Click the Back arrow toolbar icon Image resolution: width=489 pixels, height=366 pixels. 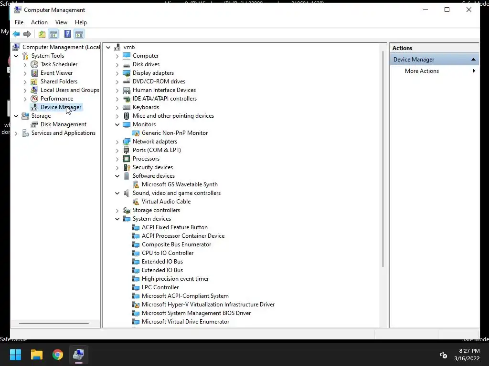click(x=16, y=34)
